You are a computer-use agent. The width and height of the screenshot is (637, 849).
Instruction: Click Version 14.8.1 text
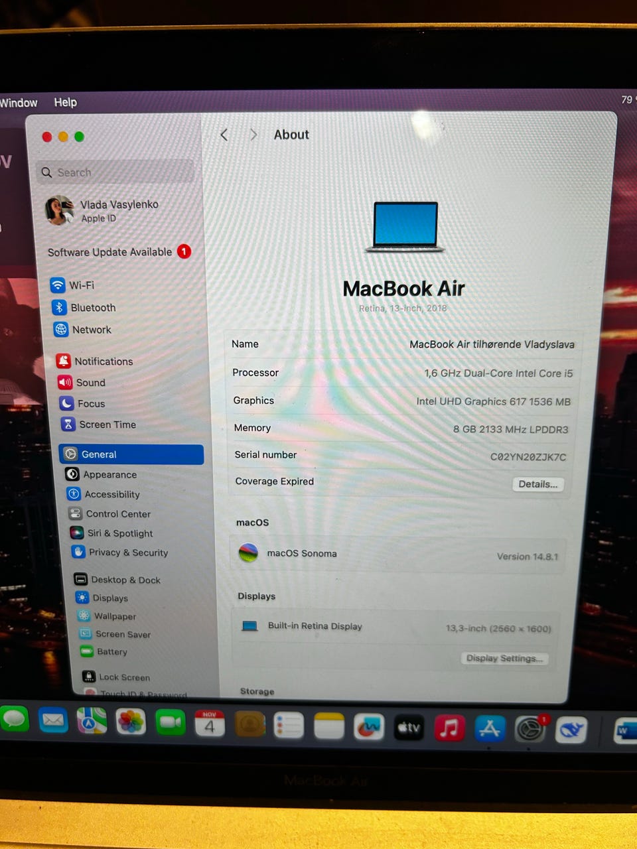point(528,556)
